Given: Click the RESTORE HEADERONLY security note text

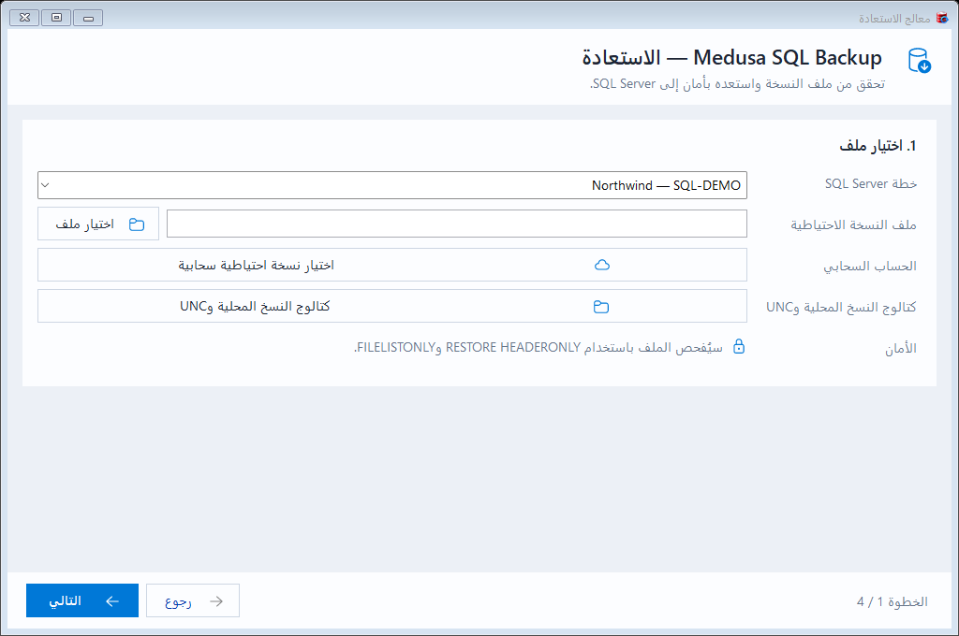Looking at the screenshot, I should click(539, 347).
